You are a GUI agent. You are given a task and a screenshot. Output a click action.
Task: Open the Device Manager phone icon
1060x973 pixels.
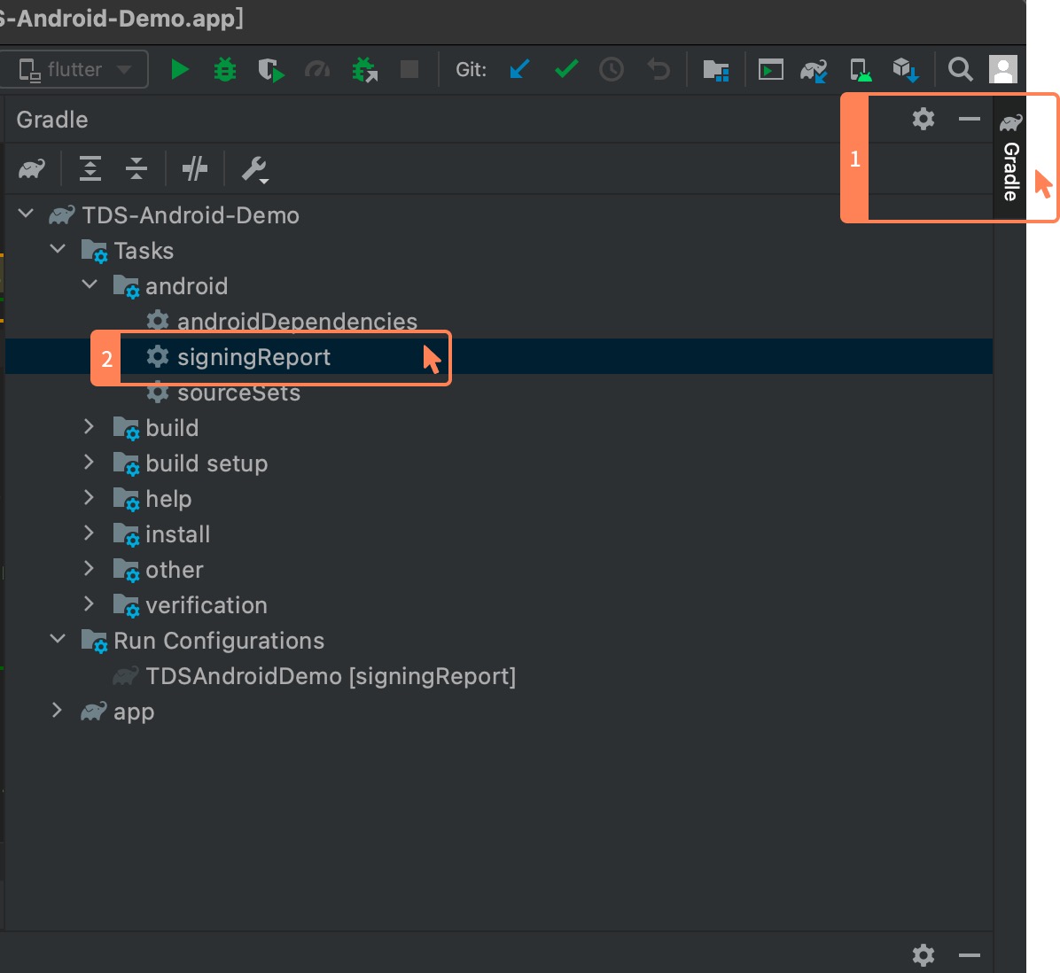(860, 69)
